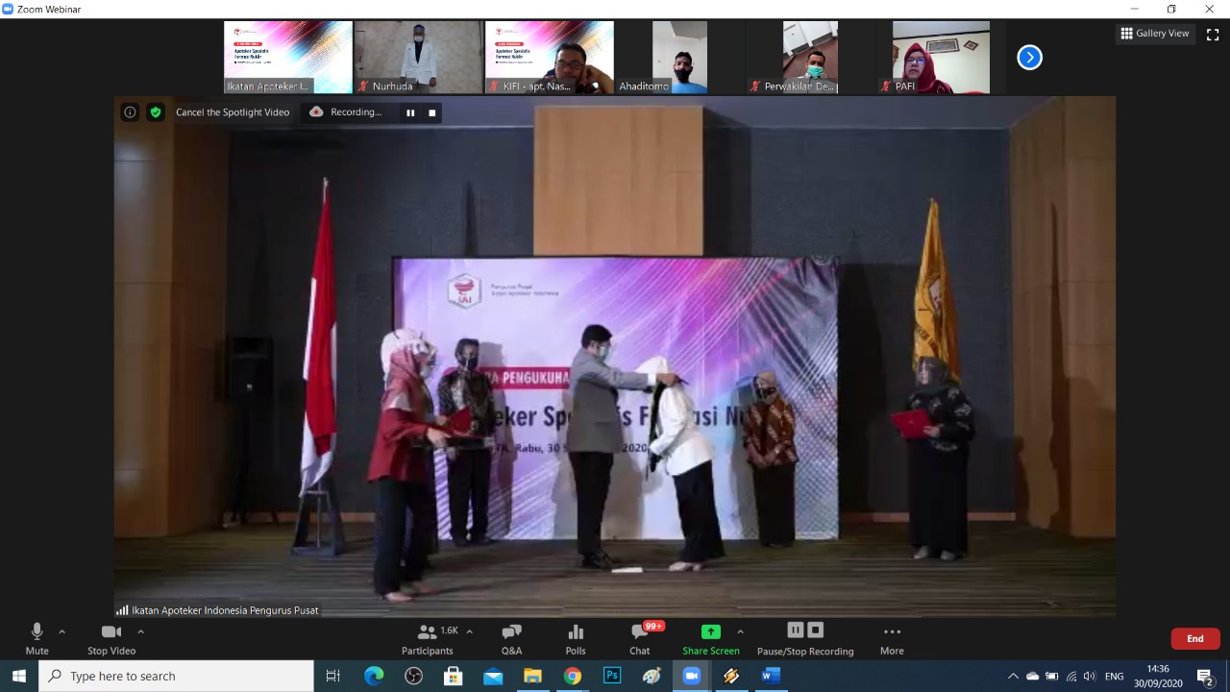This screenshot has height=692, width=1230.
Task: Open Task View on taskbar
Action: [x=333, y=676]
